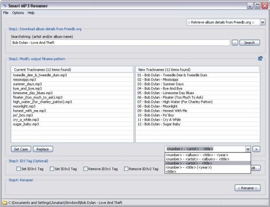Screen dimensions: 270x207
Task: Click the searchstring input field
Action: tap(120, 43)
